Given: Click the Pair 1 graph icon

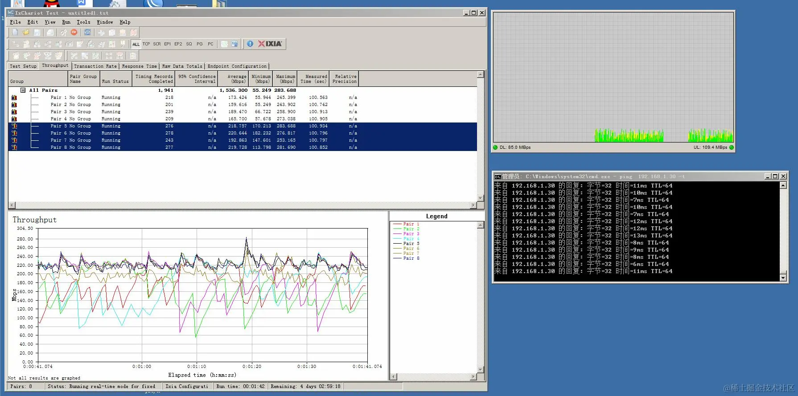Looking at the screenshot, I should (x=14, y=98).
